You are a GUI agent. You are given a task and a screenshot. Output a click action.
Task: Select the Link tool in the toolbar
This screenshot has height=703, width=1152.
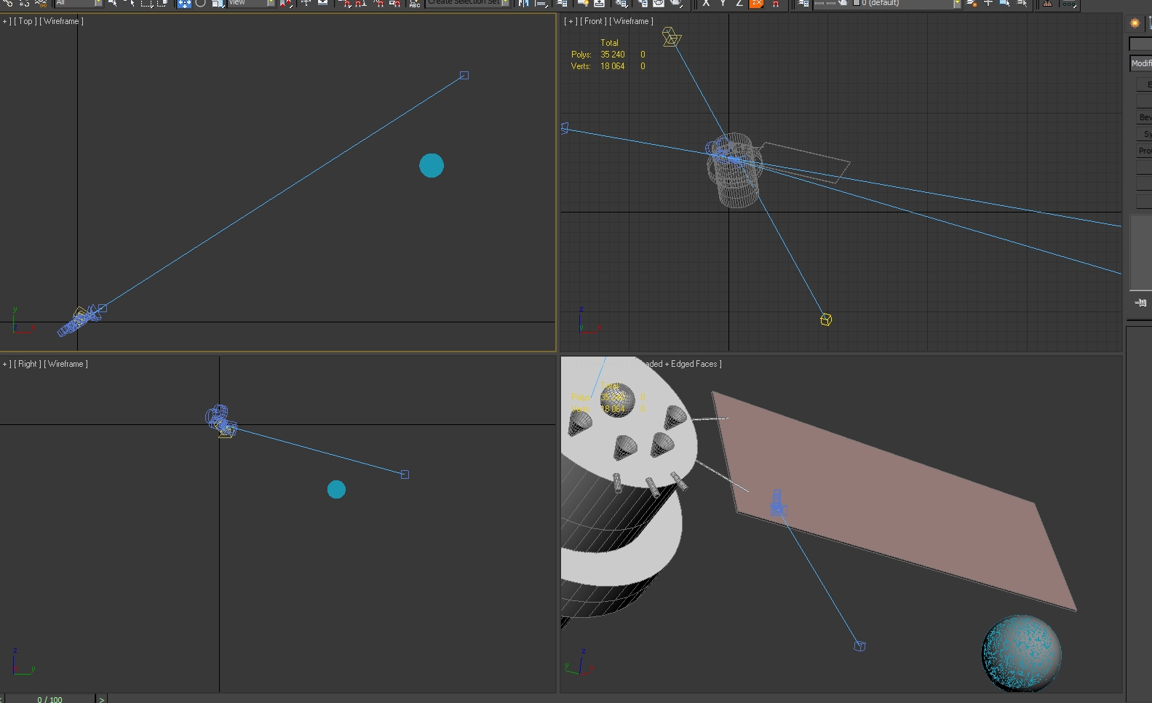[7, 3]
